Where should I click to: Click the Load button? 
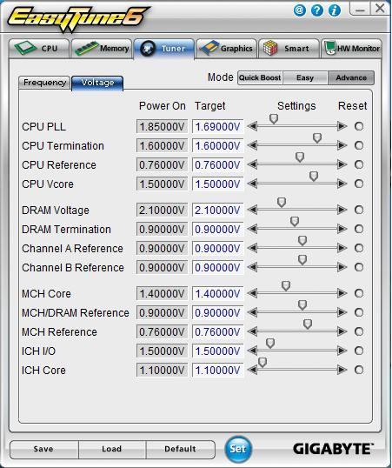[112, 449]
